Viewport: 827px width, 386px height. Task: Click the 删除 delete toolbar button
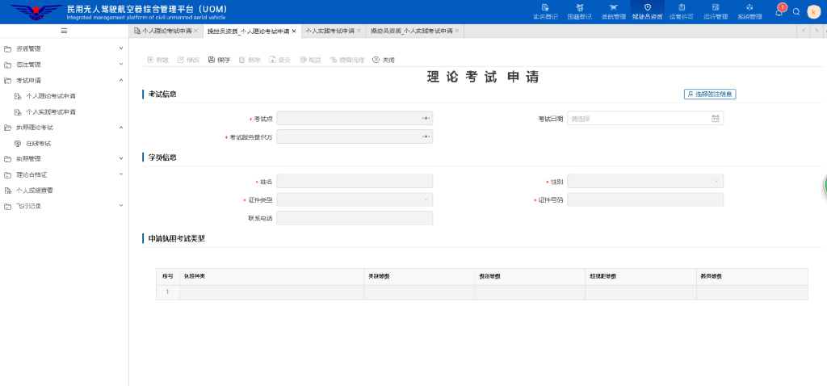(x=250, y=60)
